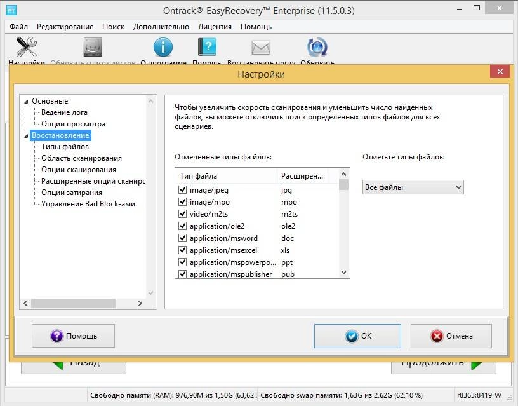Select Расширенные опции сканирования tree item

[x=93, y=181]
